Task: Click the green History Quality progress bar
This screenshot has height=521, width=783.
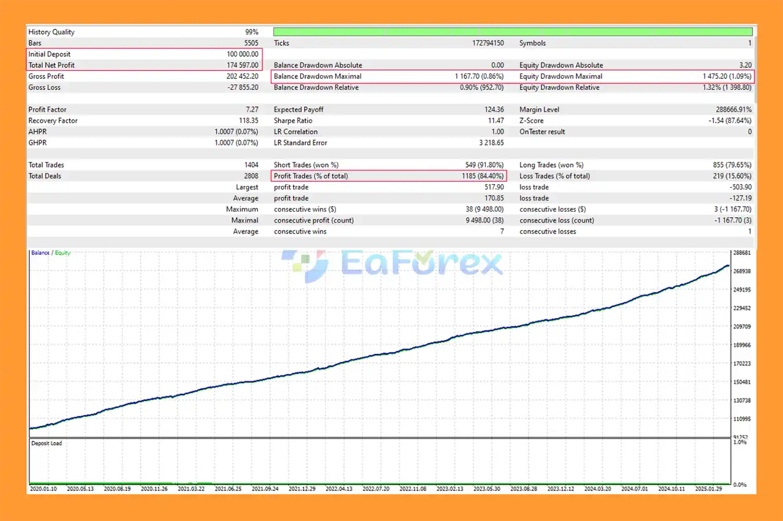Action: coord(513,32)
